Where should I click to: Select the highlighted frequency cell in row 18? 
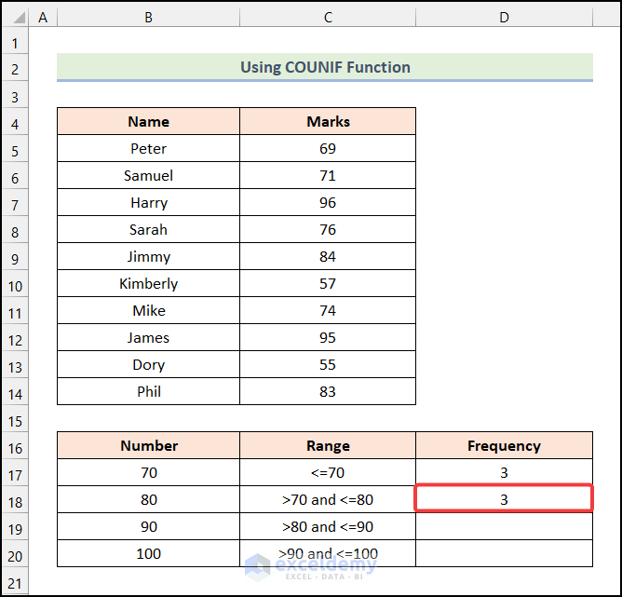(504, 500)
